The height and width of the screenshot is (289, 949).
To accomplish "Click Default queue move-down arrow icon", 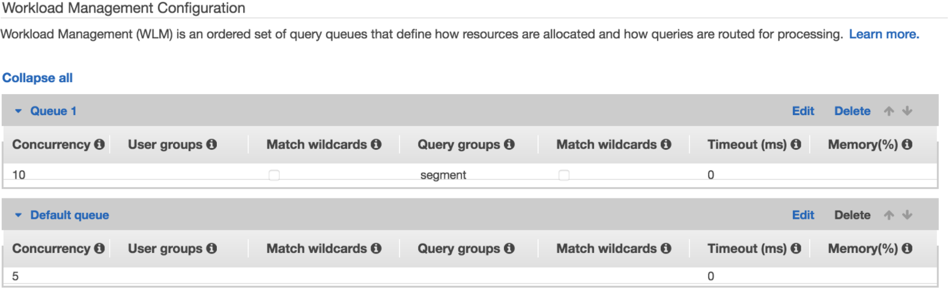I will pyautogui.click(x=907, y=215).
